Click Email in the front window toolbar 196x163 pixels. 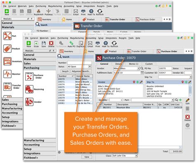[90, 44]
